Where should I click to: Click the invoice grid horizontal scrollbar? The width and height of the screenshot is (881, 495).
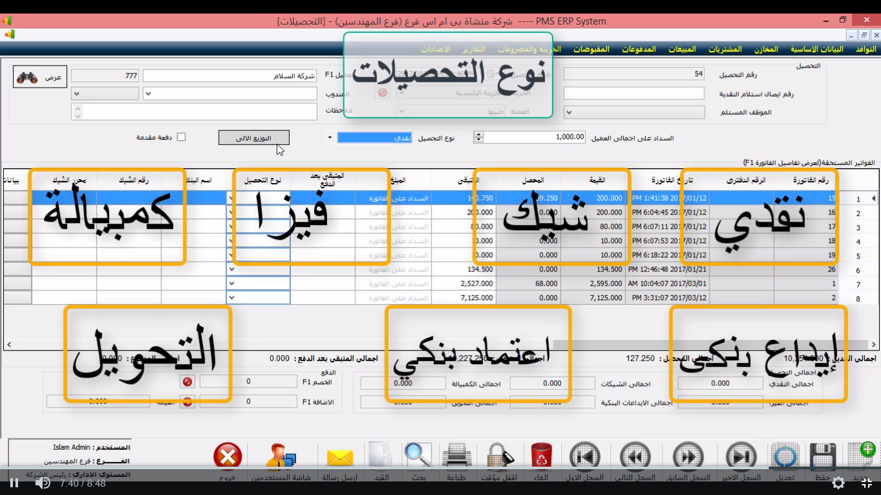[440, 345]
